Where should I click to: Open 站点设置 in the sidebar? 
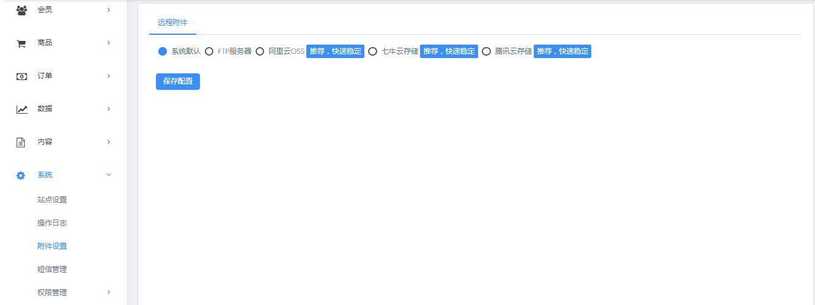click(52, 200)
